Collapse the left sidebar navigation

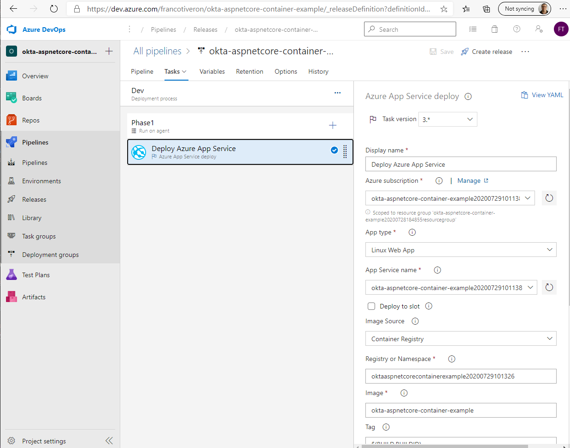click(x=109, y=441)
